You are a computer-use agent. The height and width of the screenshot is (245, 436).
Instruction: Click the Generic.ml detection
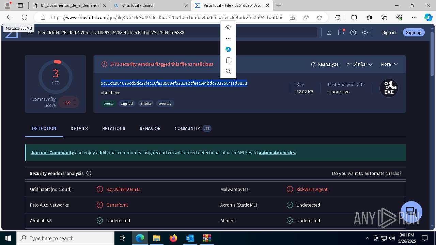(117, 205)
